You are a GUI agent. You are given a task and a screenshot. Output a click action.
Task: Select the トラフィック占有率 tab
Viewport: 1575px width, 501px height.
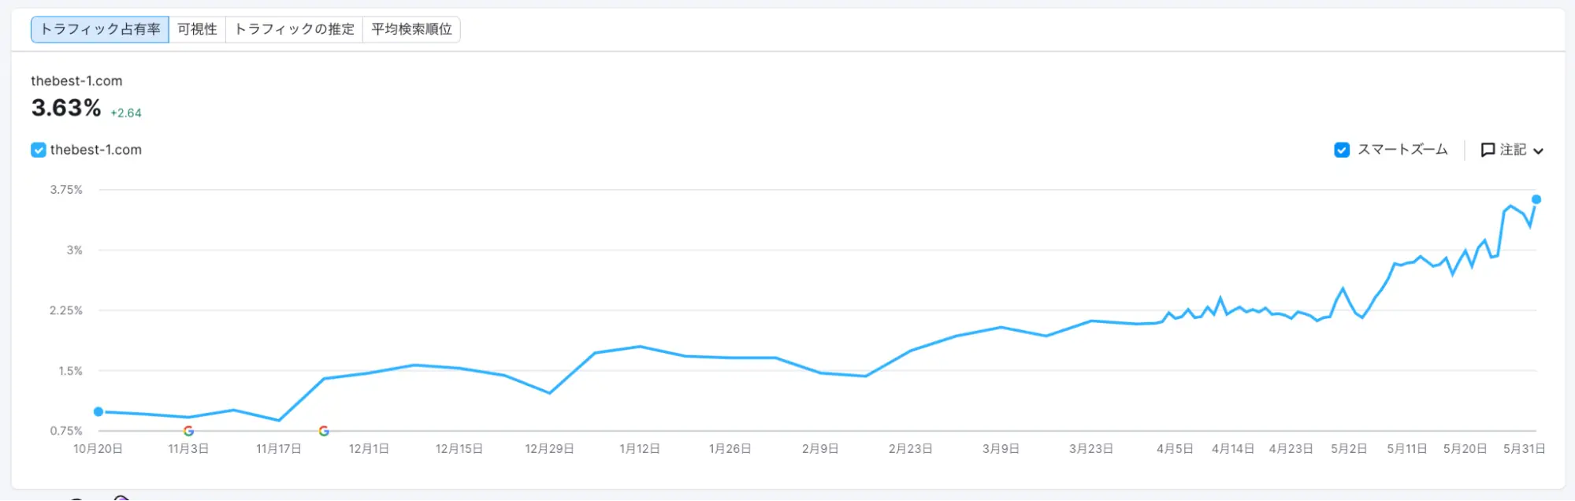tap(100, 29)
